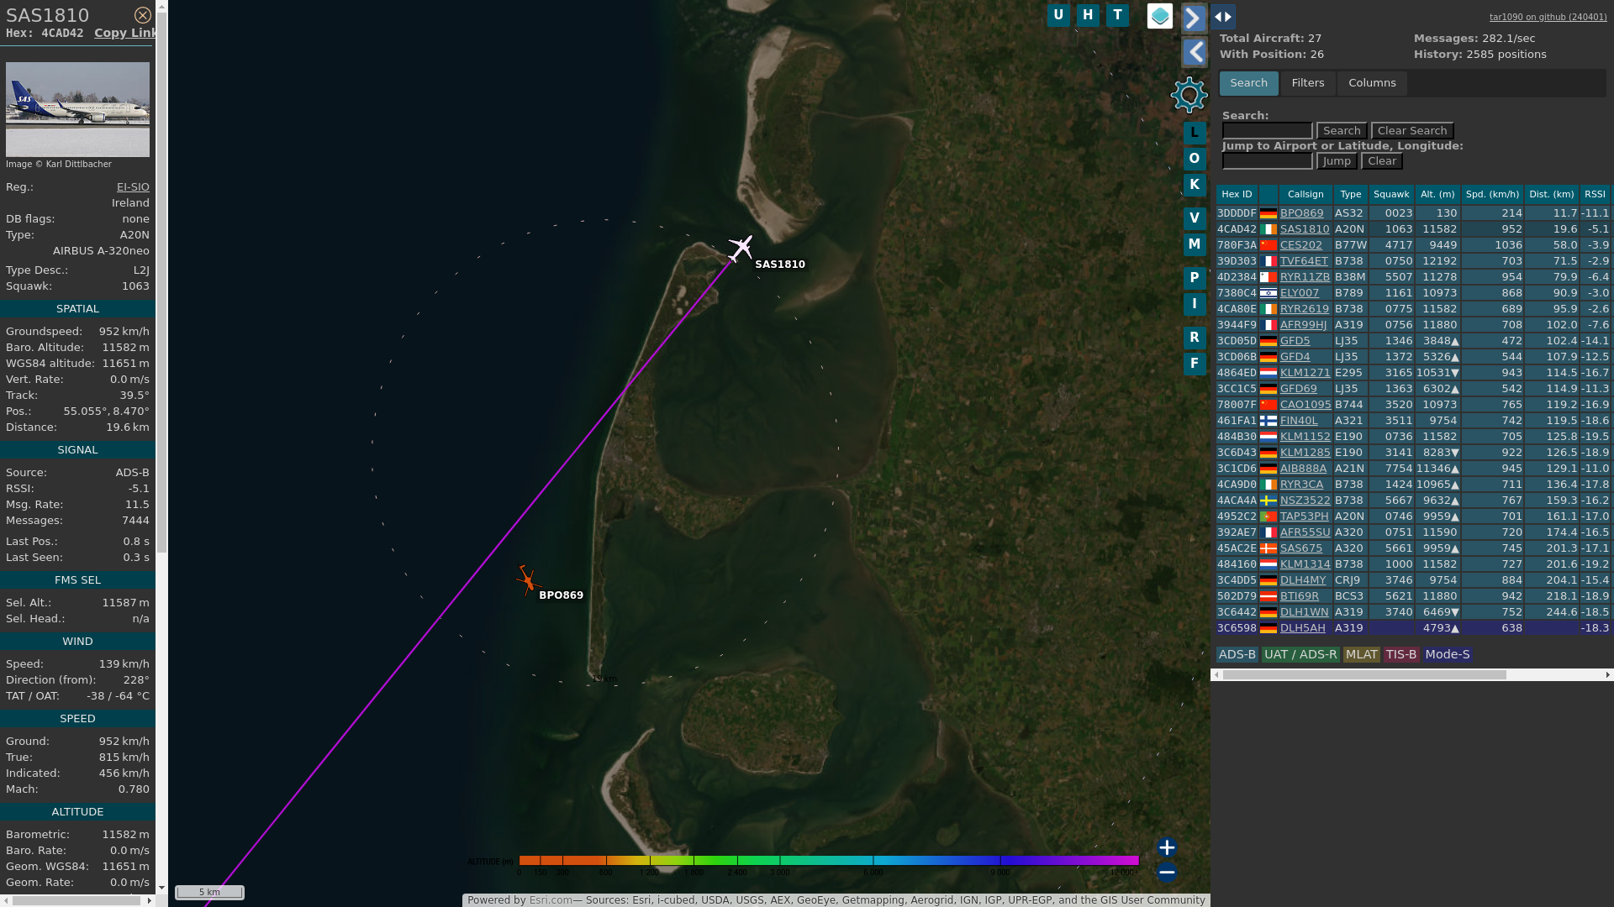The height and width of the screenshot is (907, 1614).
Task: Toggle the double-arrow sidebar width button
Action: pos(1223,17)
